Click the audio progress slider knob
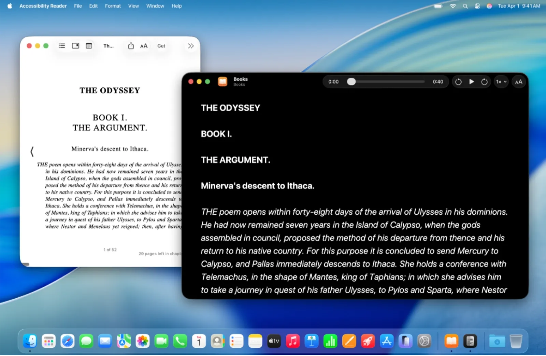Viewport: 546px width, 356px height. pos(351,82)
